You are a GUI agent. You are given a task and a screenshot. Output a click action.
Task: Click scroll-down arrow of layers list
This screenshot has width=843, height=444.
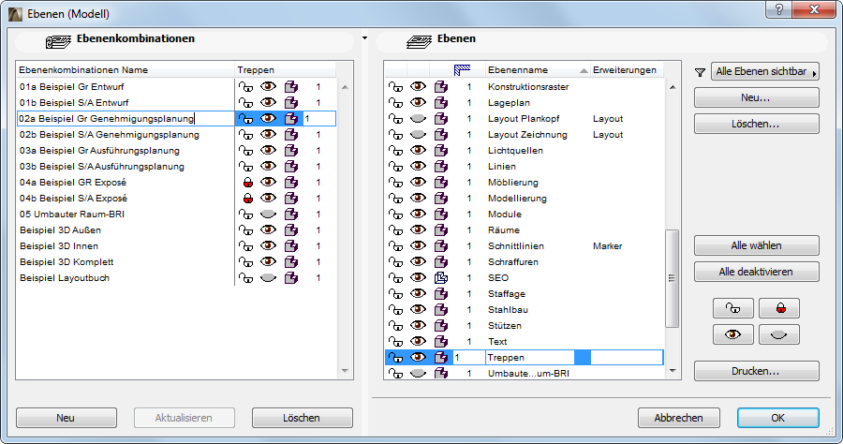click(672, 371)
